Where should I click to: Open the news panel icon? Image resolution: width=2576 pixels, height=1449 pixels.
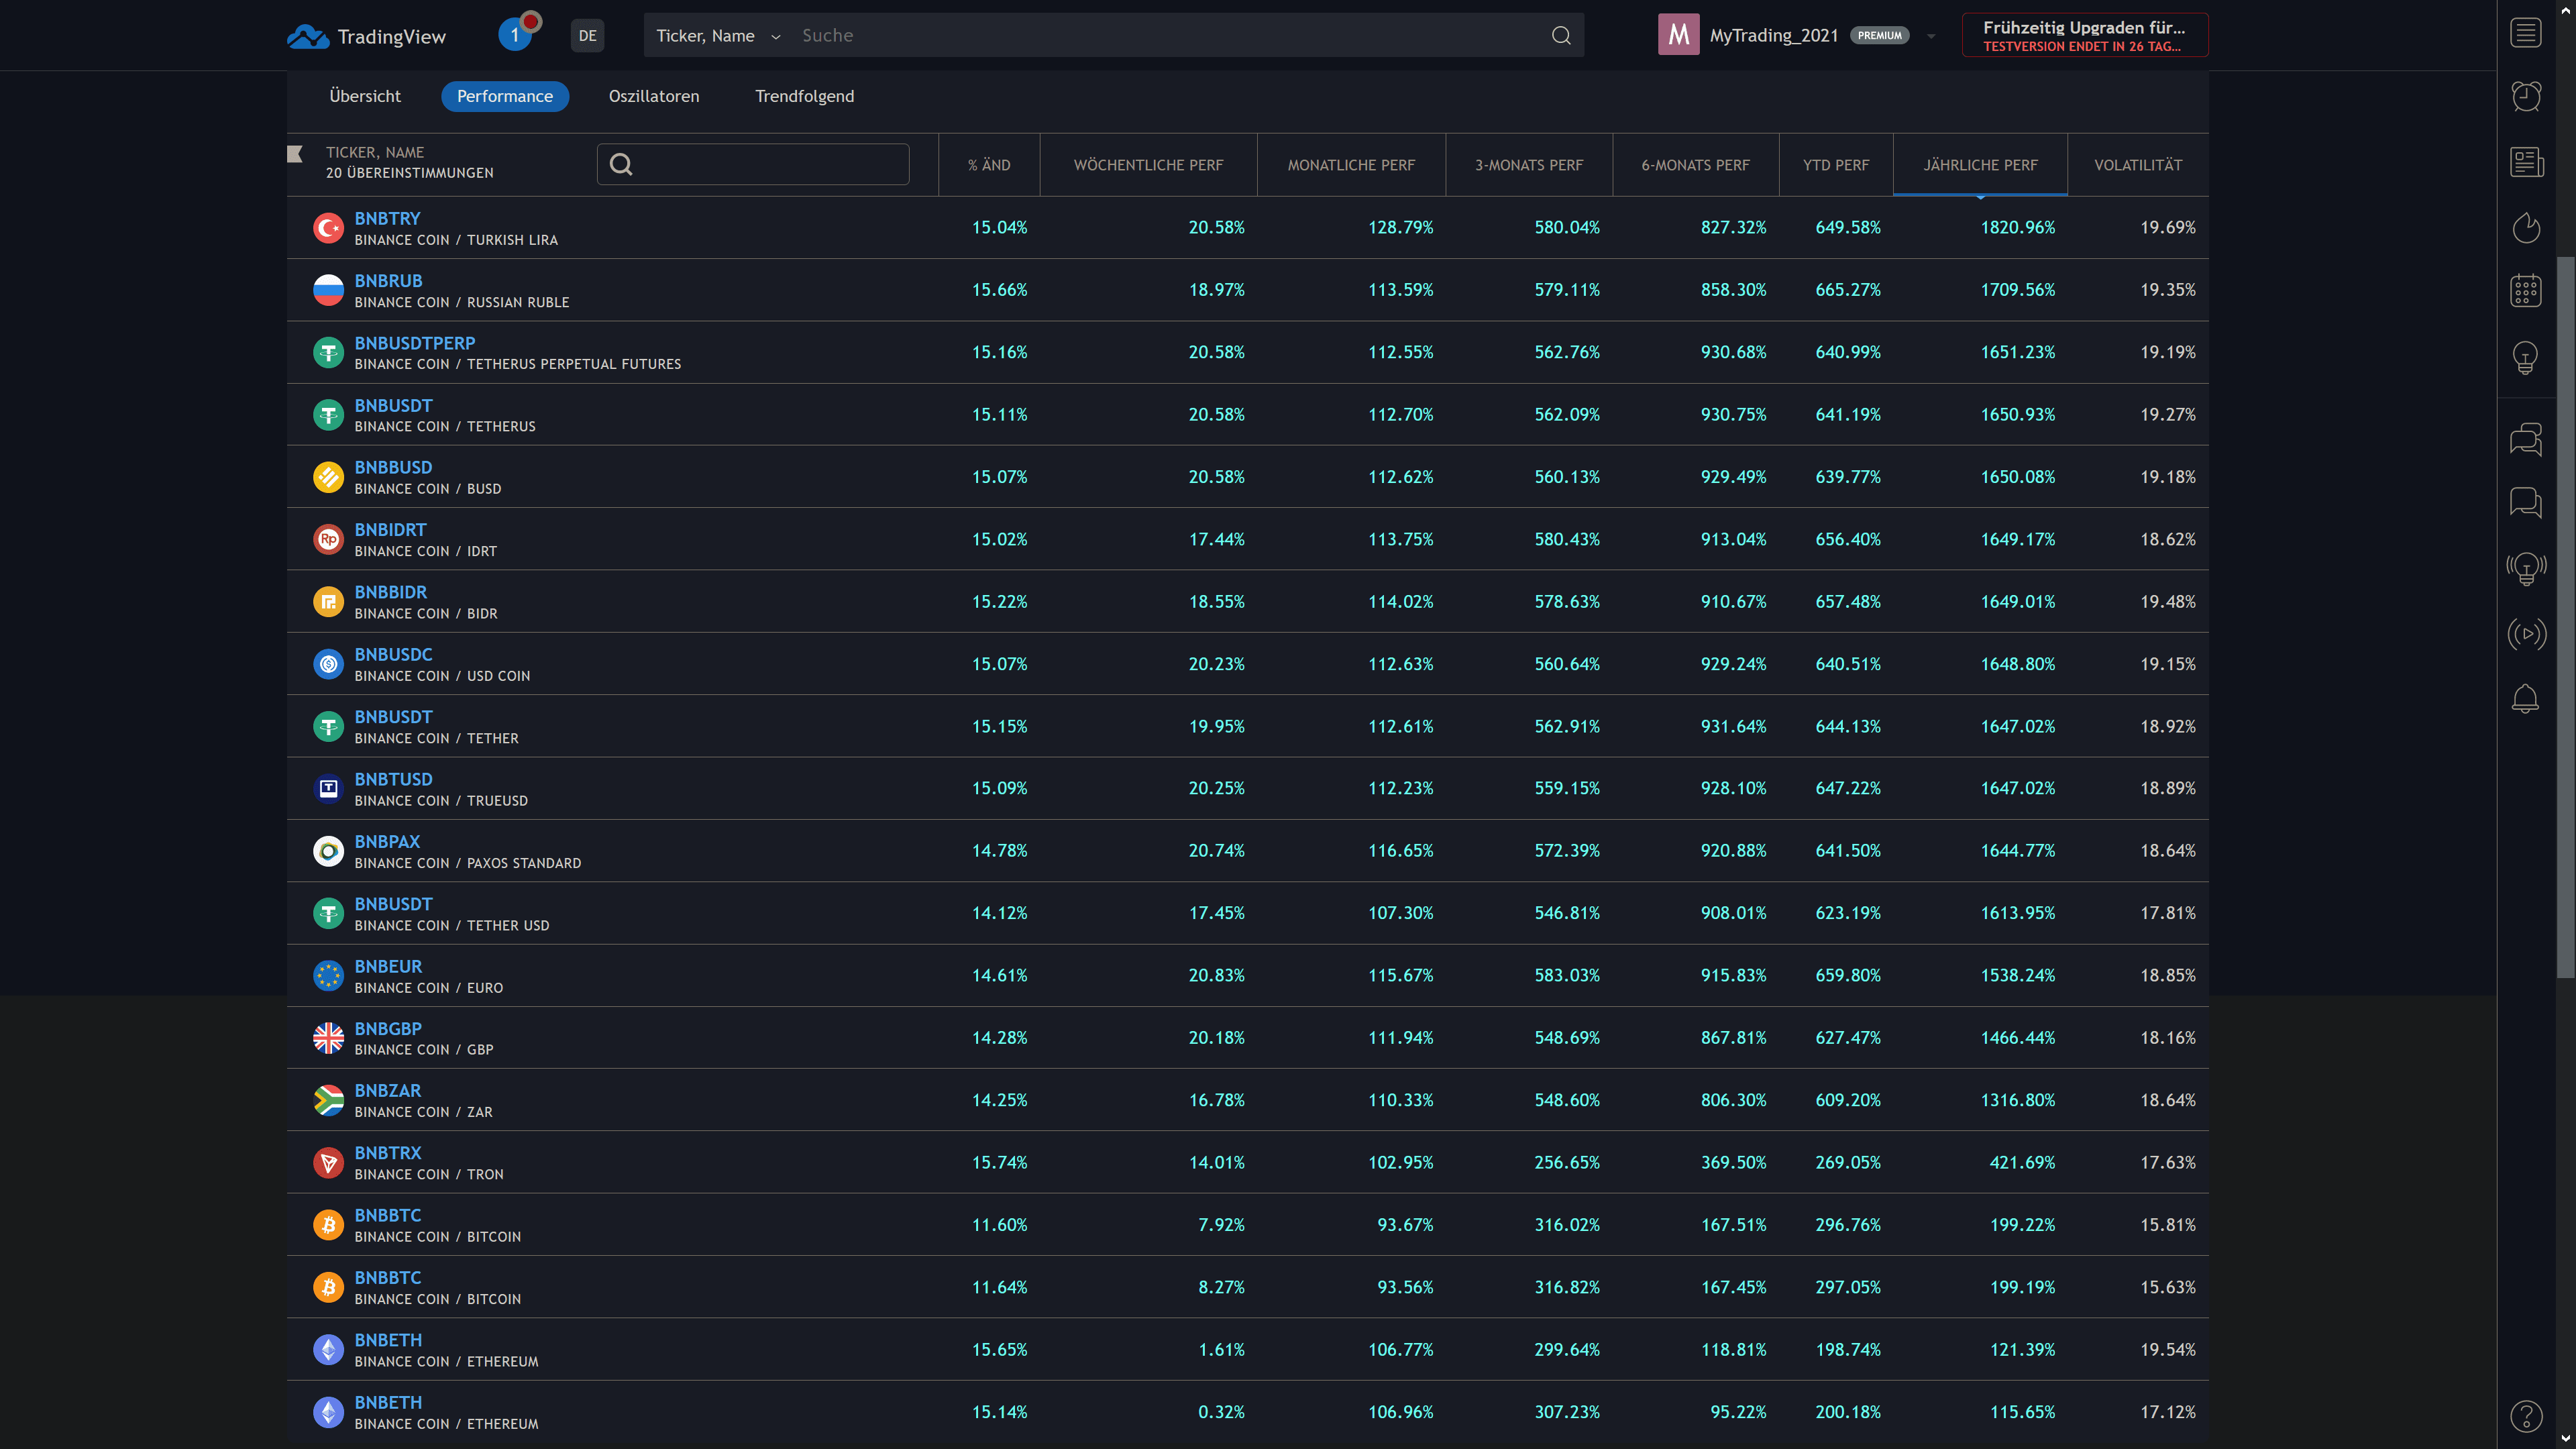2526,162
